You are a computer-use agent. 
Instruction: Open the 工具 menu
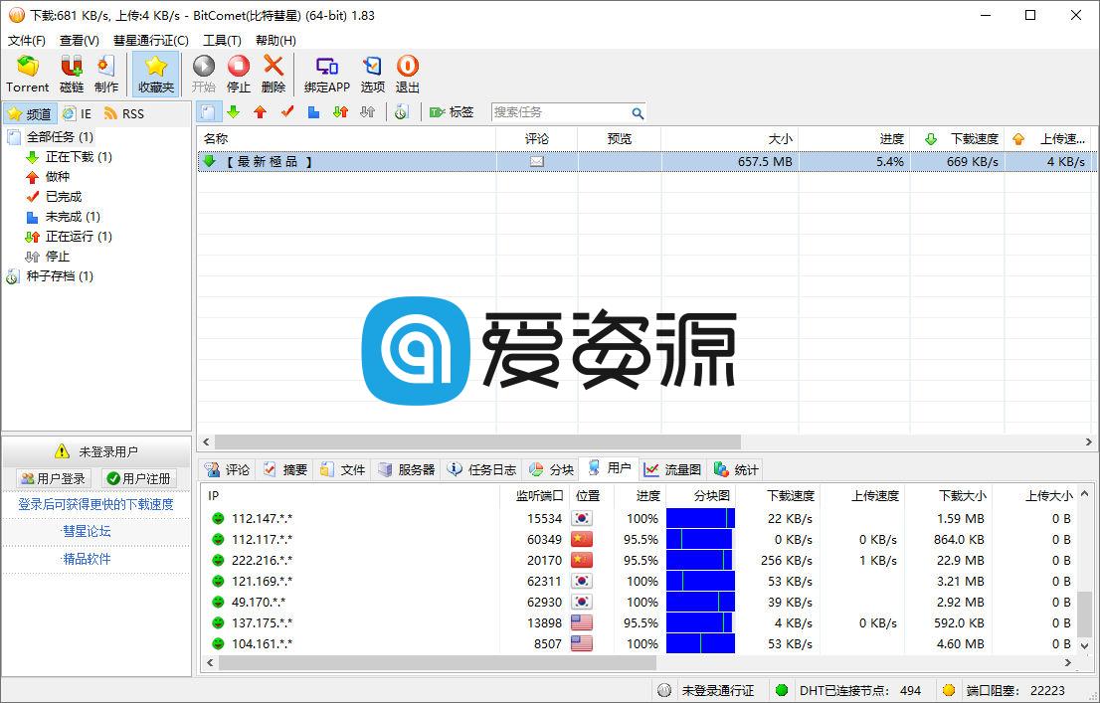(223, 40)
